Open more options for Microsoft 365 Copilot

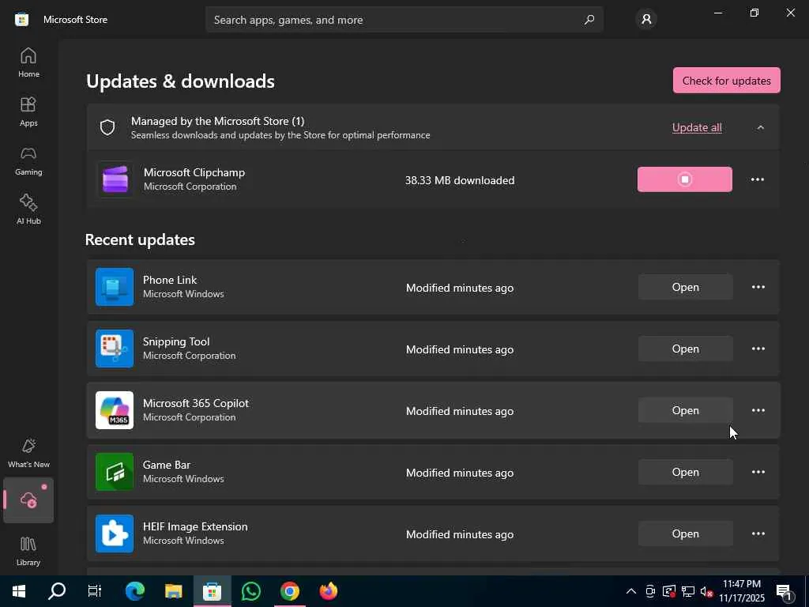[x=758, y=410]
